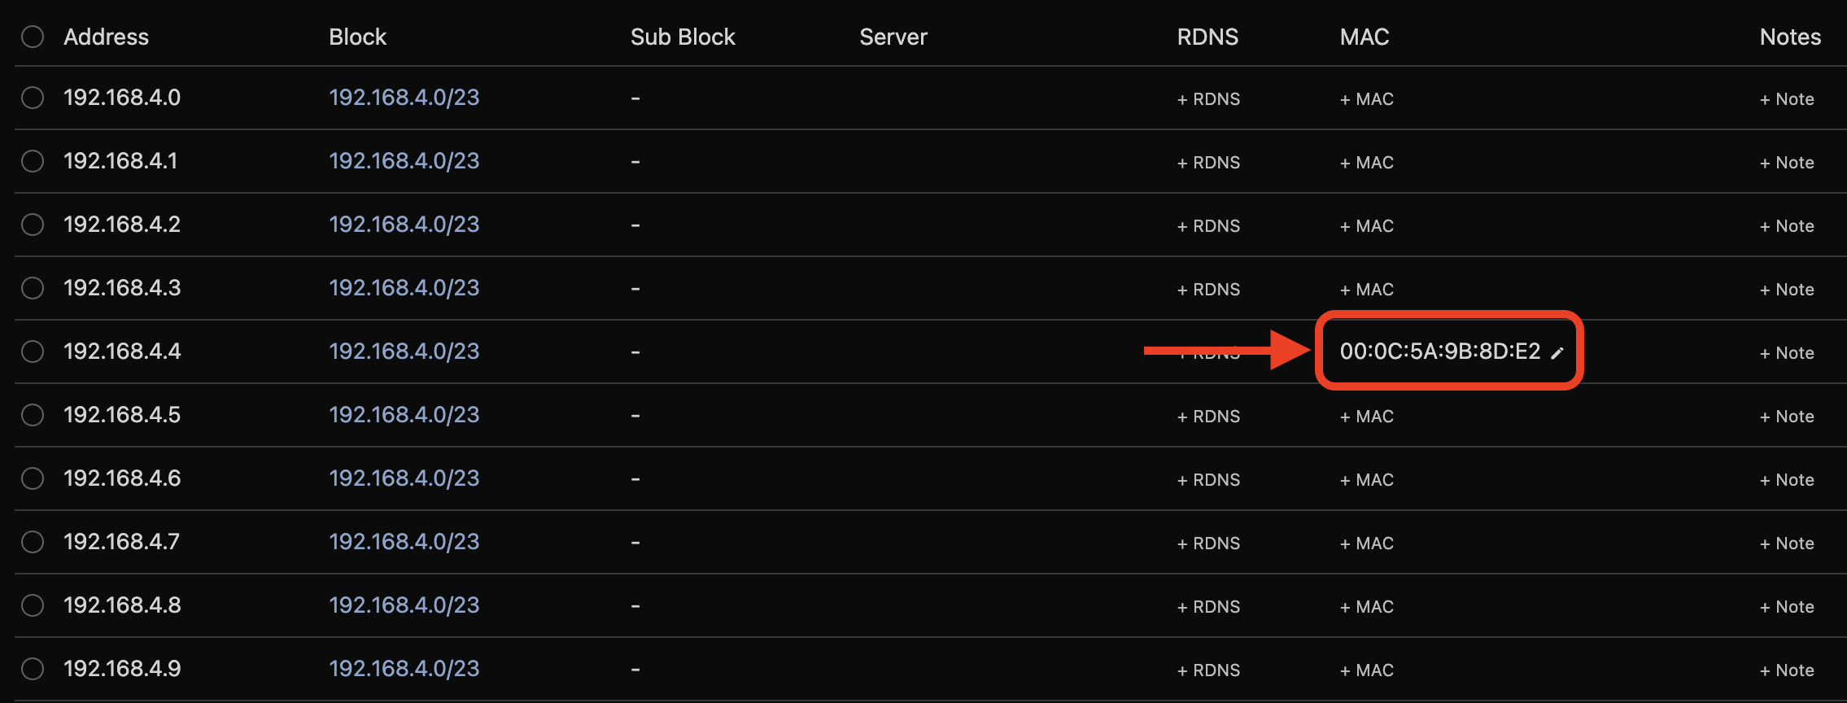Add MAC for 192.168.4.5

(1367, 417)
